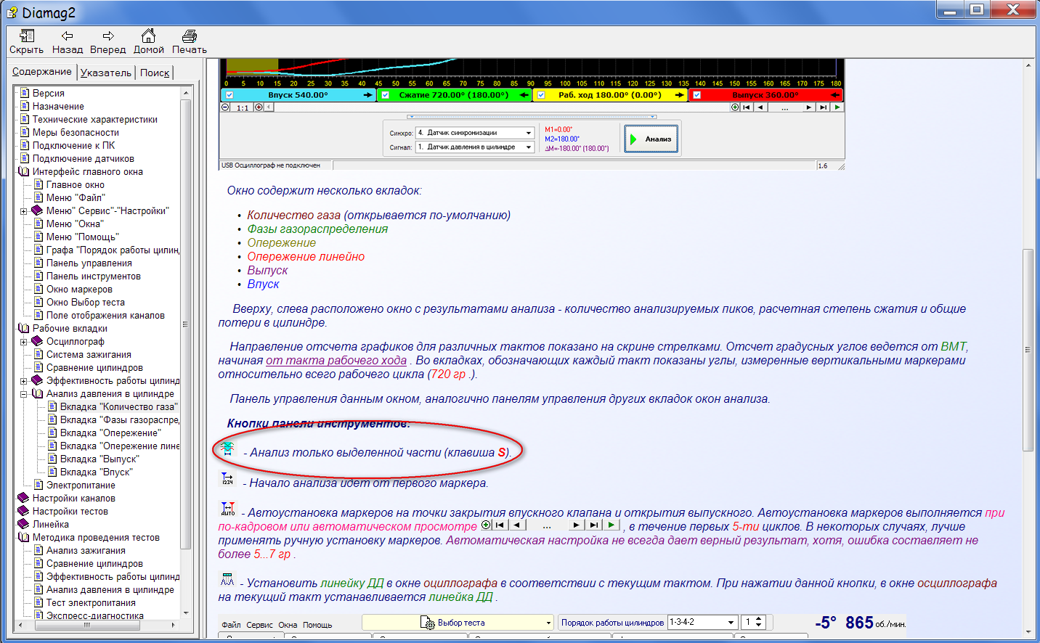This screenshot has height=643, width=1040.
Task: Click the open-book icon of Рабочие вкладки
Action: [23, 328]
